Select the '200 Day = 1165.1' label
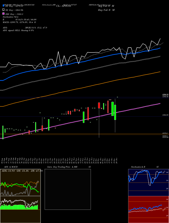This screenshot has height=223, width=169. [14, 14]
